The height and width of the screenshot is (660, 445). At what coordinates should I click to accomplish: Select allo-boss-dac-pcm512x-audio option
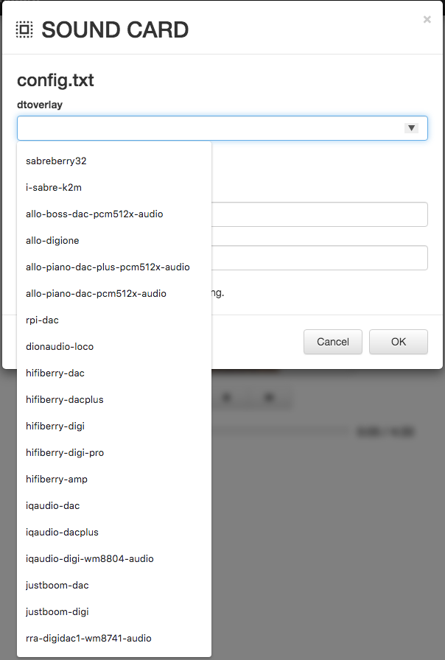coord(114,214)
